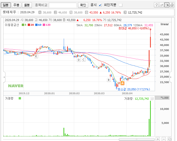This screenshot has width=177, height=141.
Task: Click the disclosure marker D
Action: [x=79, y=60]
